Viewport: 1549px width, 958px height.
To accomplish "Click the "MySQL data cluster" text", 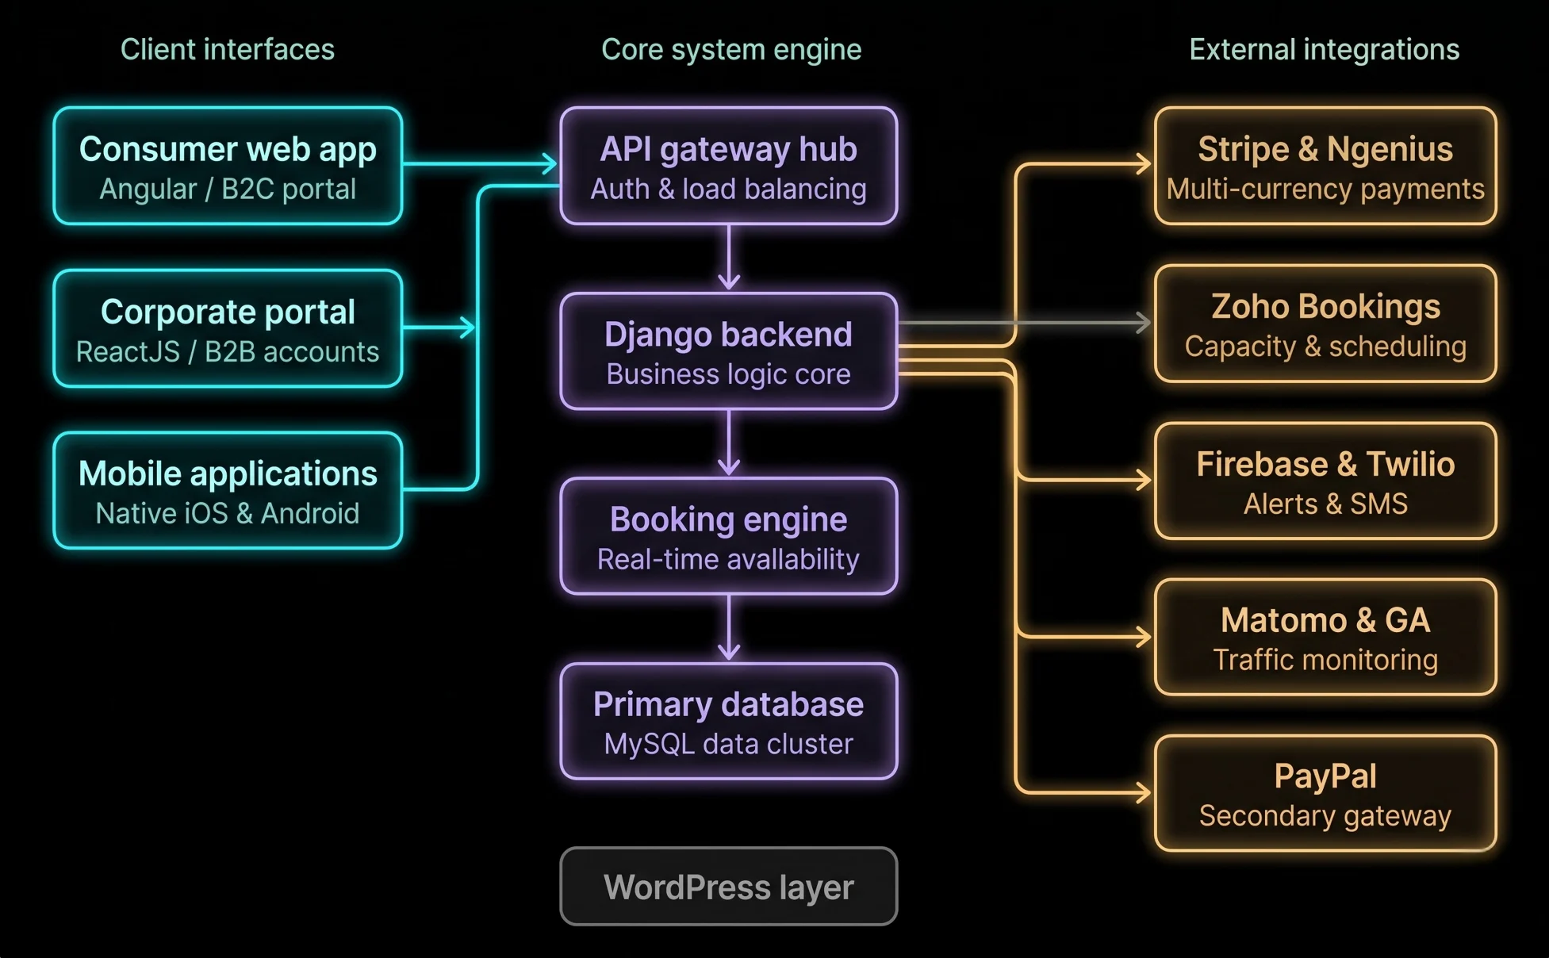I will [x=728, y=745].
